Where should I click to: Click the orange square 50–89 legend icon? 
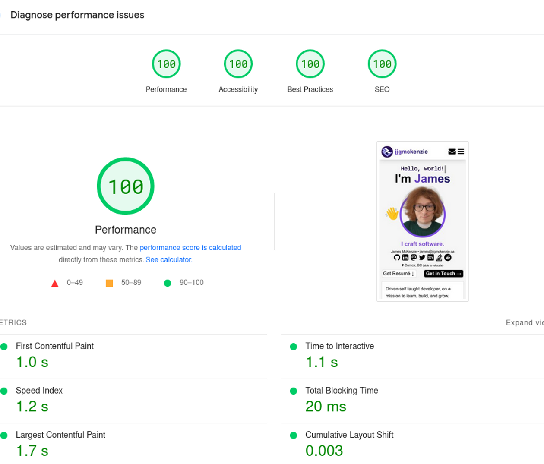click(109, 283)
